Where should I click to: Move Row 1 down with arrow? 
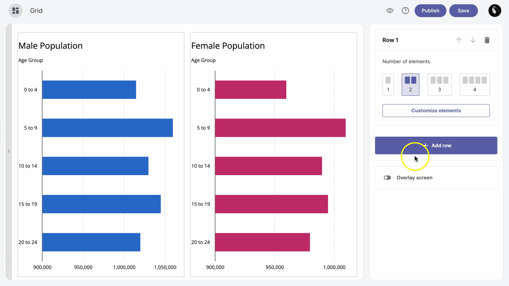[473, 40]
